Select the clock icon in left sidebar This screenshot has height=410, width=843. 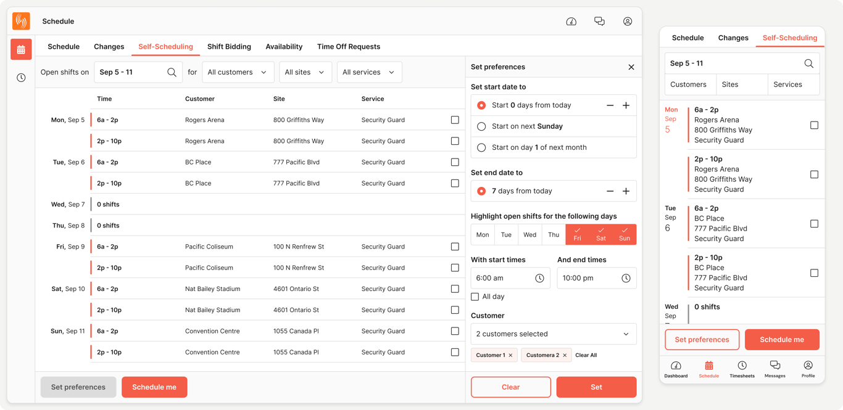tap(21, 78)
